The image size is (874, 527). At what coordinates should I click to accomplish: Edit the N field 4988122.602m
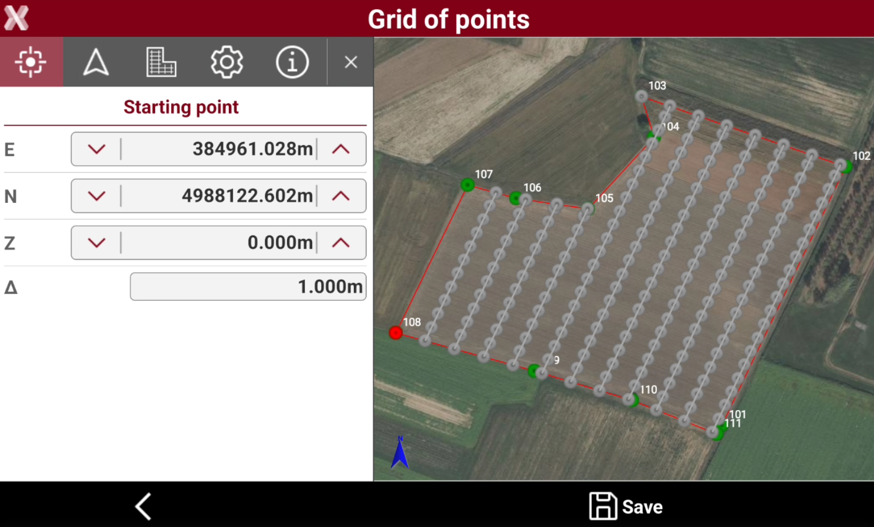pos(219,196)
